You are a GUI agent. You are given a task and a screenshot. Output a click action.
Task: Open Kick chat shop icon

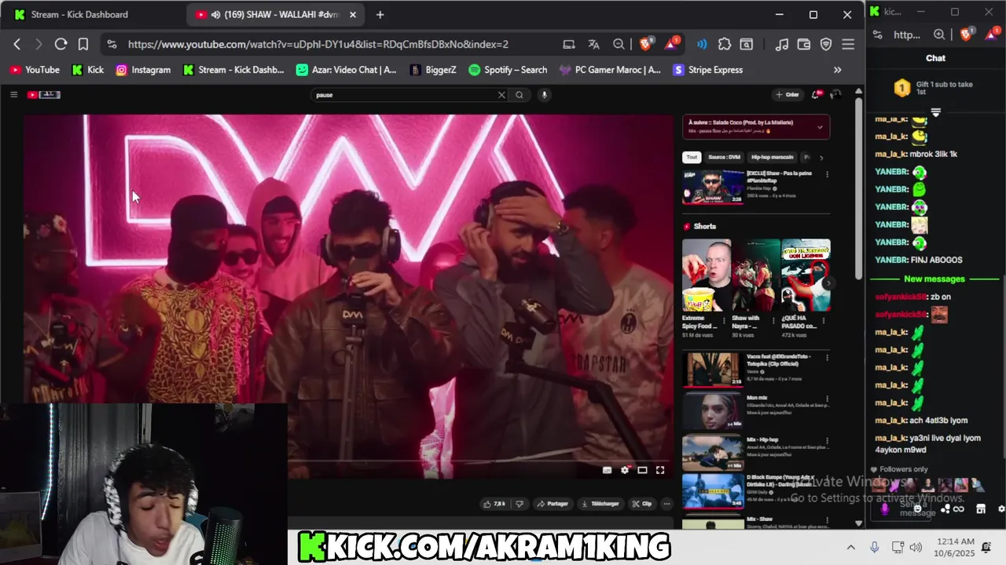click(x=981, y=508)
